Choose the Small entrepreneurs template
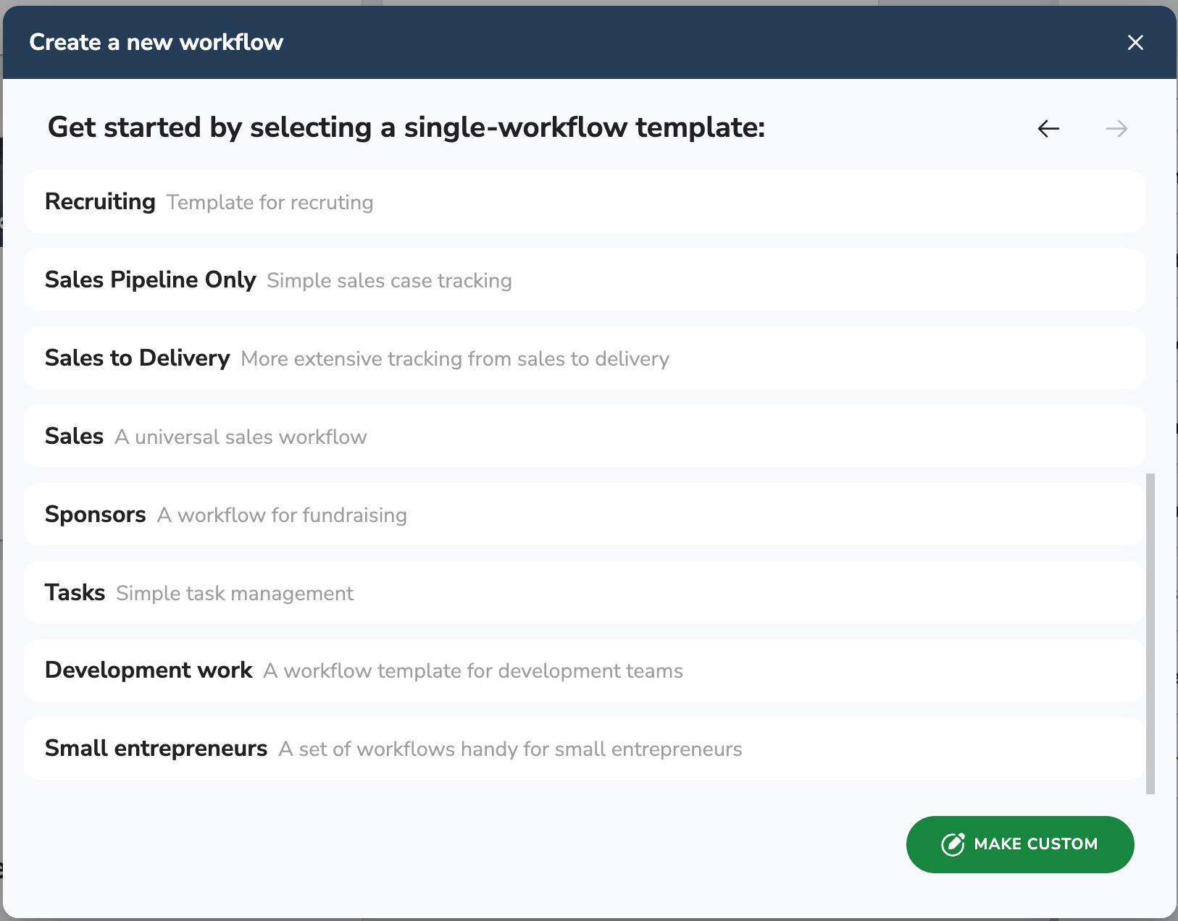This screenshot has height=921, width=1178. (156, 749)
